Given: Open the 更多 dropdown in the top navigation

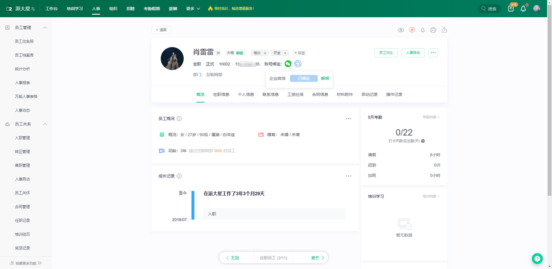Looking at the screenshot, I should pos(193,9).
